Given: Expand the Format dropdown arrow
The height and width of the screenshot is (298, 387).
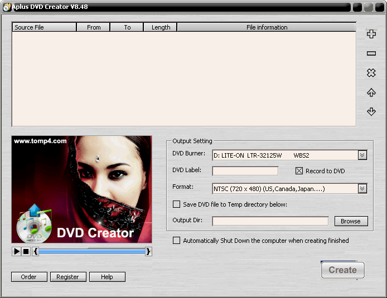Looking at the screenshot, I should tap(362, 189).
